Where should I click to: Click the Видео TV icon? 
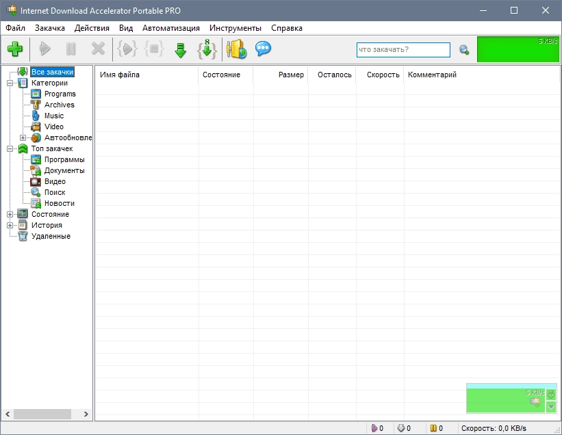tap(36, 181)
